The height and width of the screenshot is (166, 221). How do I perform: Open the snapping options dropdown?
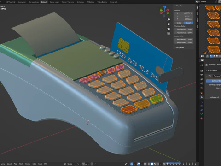tap(87, 164)
